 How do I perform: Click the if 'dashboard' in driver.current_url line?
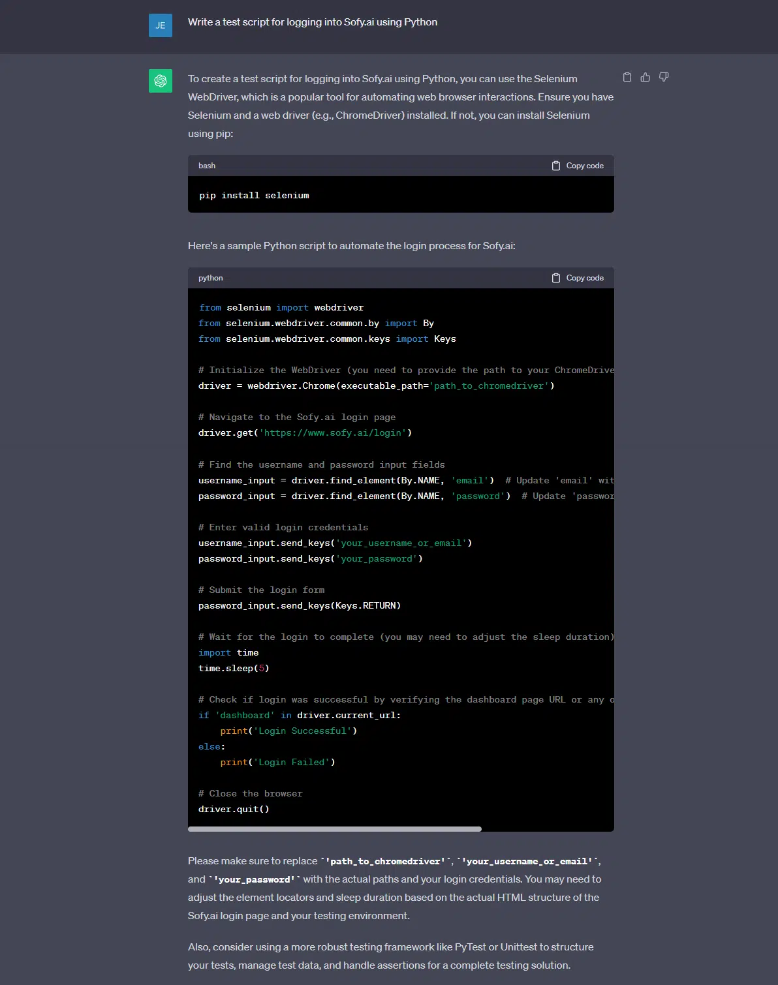pos(300,716)
